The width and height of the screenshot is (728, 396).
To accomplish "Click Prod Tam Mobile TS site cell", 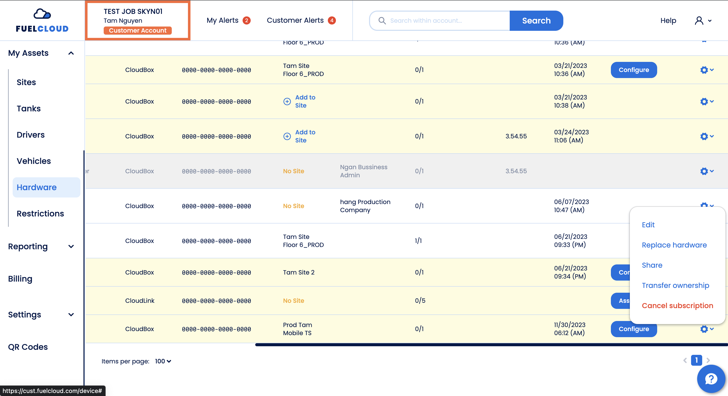I will pos(297,329).
